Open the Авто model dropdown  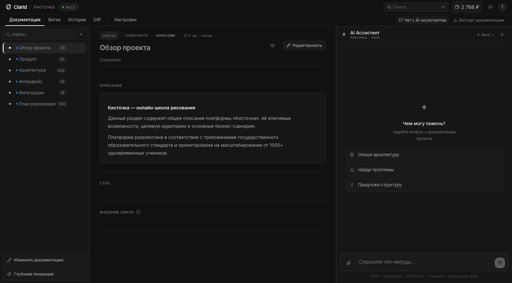485,34
